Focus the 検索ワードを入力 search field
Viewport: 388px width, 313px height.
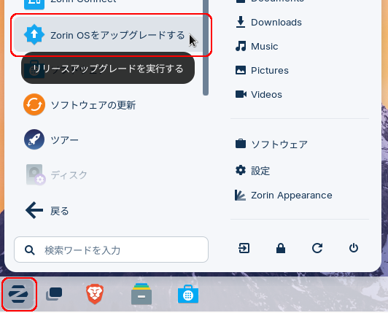click(111, 250)
